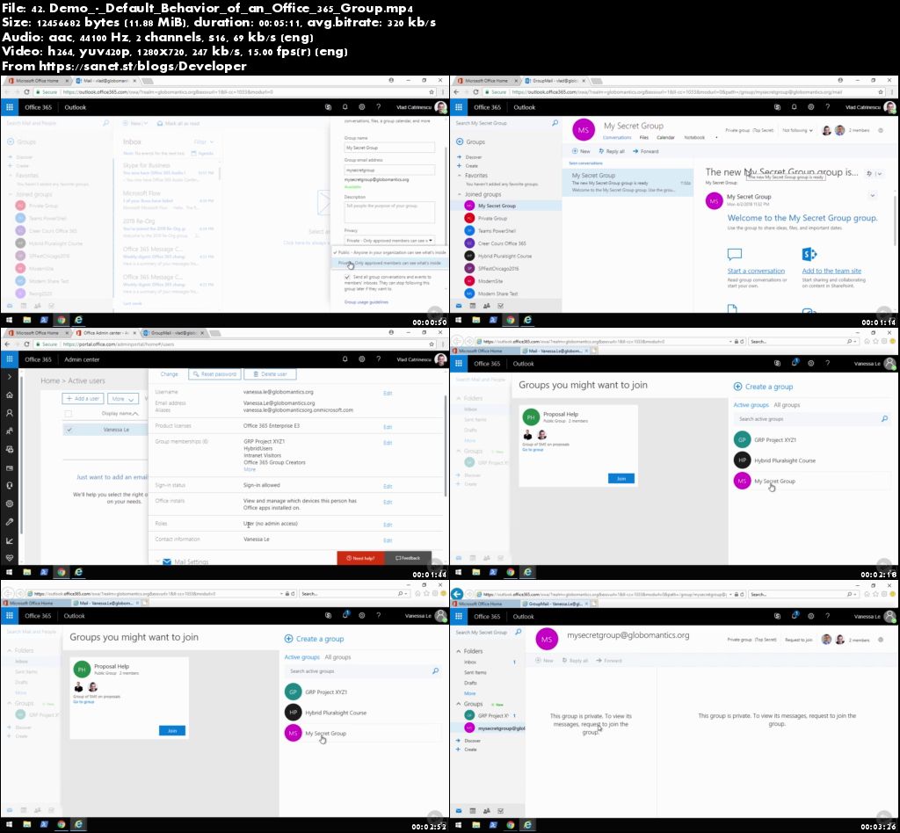Click Groups icon in Admin center sidebar

(9, 431)
